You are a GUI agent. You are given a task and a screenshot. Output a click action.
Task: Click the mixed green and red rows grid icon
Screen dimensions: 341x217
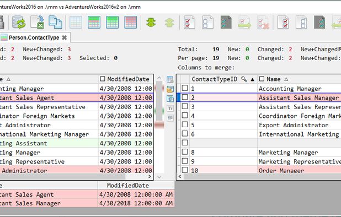(x=94, y=23)
